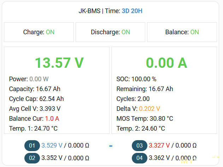Click cell 03 voltage 3.327 V

(x=159, y=145)
